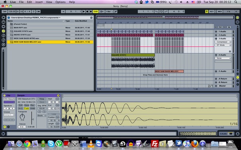The height and width of the screenshot is (150, 241).
Task: Open the Hot-Swap browser icon
Action: click(3, 45)
